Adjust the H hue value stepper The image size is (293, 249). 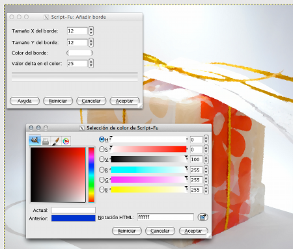pos(206,139)
